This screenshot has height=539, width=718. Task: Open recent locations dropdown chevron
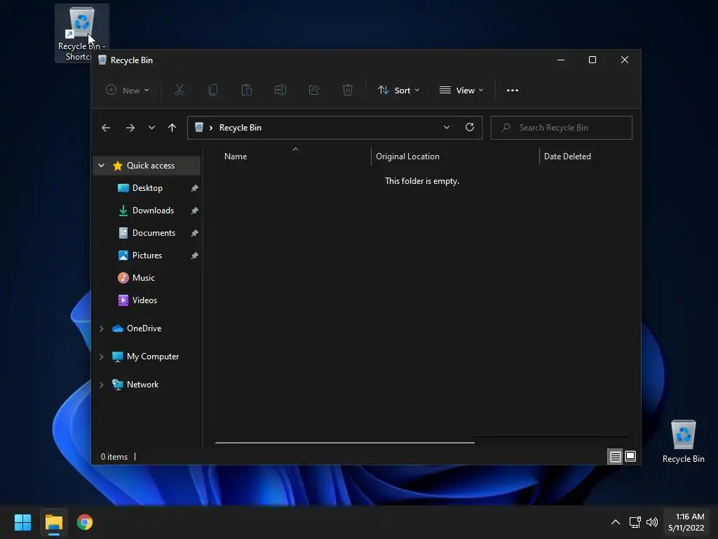151,128
